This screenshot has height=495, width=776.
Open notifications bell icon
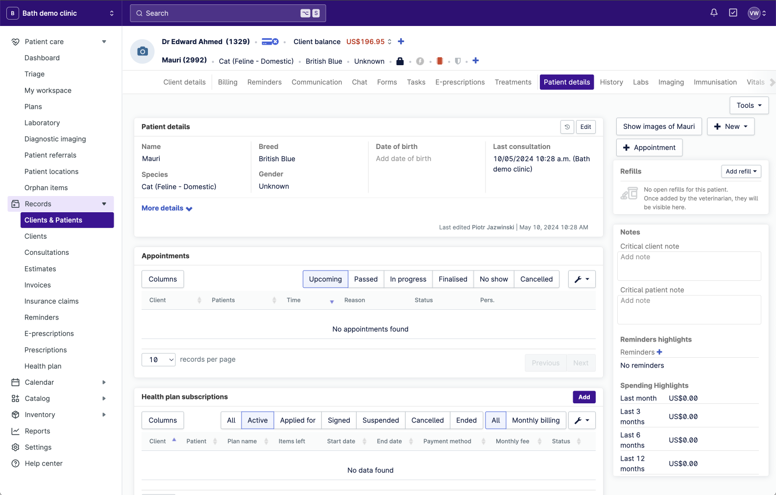pos(714,13)
